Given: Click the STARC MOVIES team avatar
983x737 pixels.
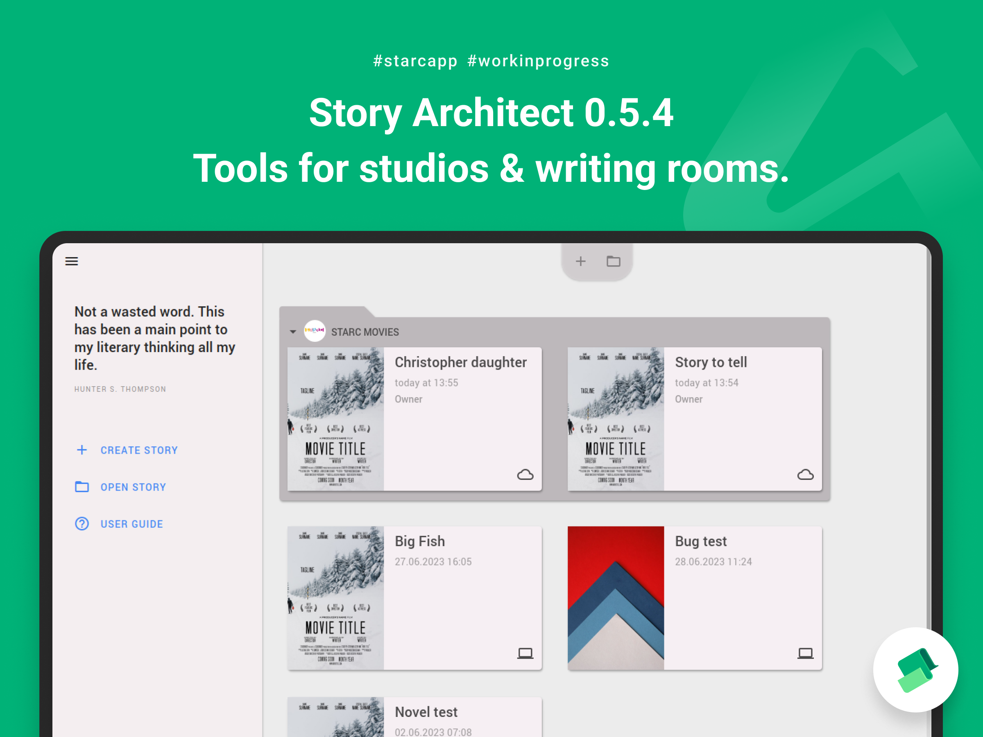Looking at the screenshot, I should click(315, 331).
